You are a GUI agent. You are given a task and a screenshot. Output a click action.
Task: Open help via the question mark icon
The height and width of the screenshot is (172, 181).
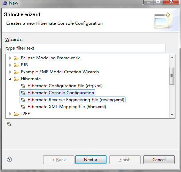[9, 159]
